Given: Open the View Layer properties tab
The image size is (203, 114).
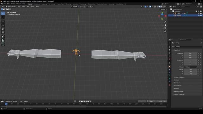Looking at the screenshot, I should click(169, 53).
